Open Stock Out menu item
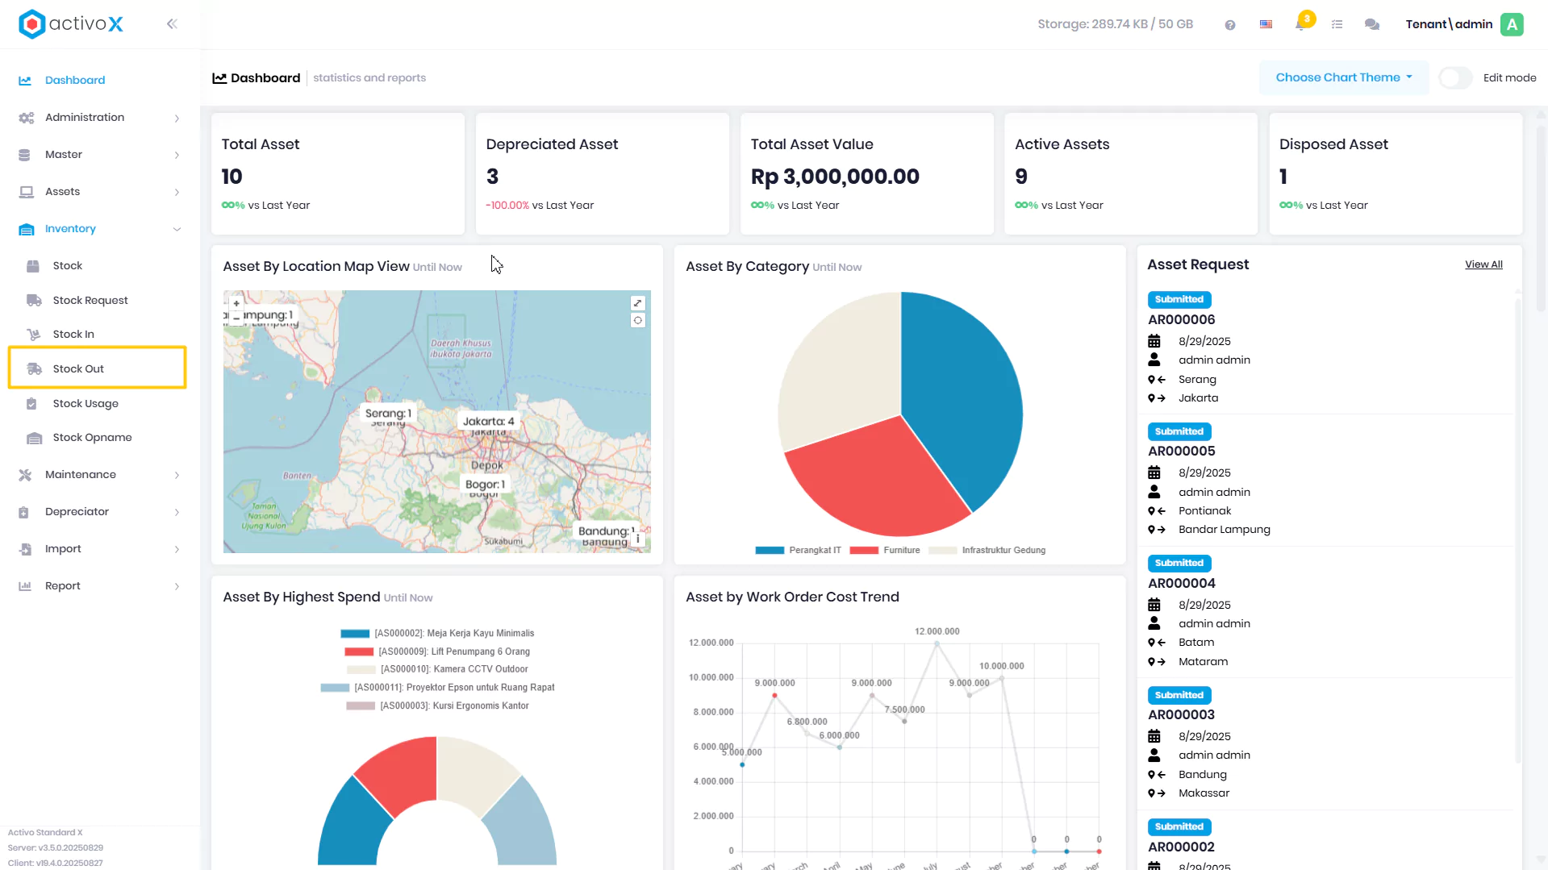The image size is (1548, 870). [98, 368]
